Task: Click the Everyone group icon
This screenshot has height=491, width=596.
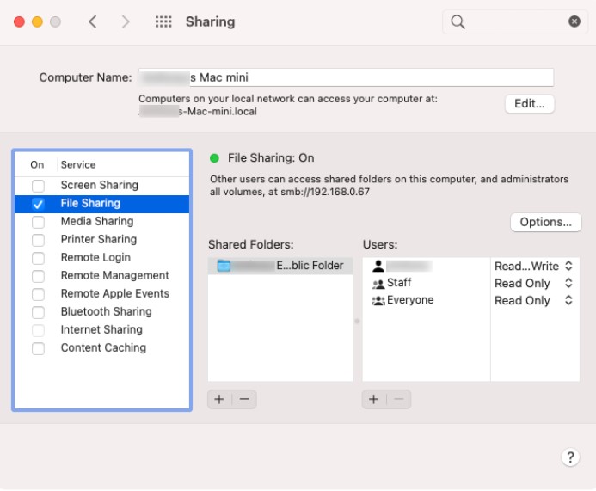Action: [x=378, y=301]
